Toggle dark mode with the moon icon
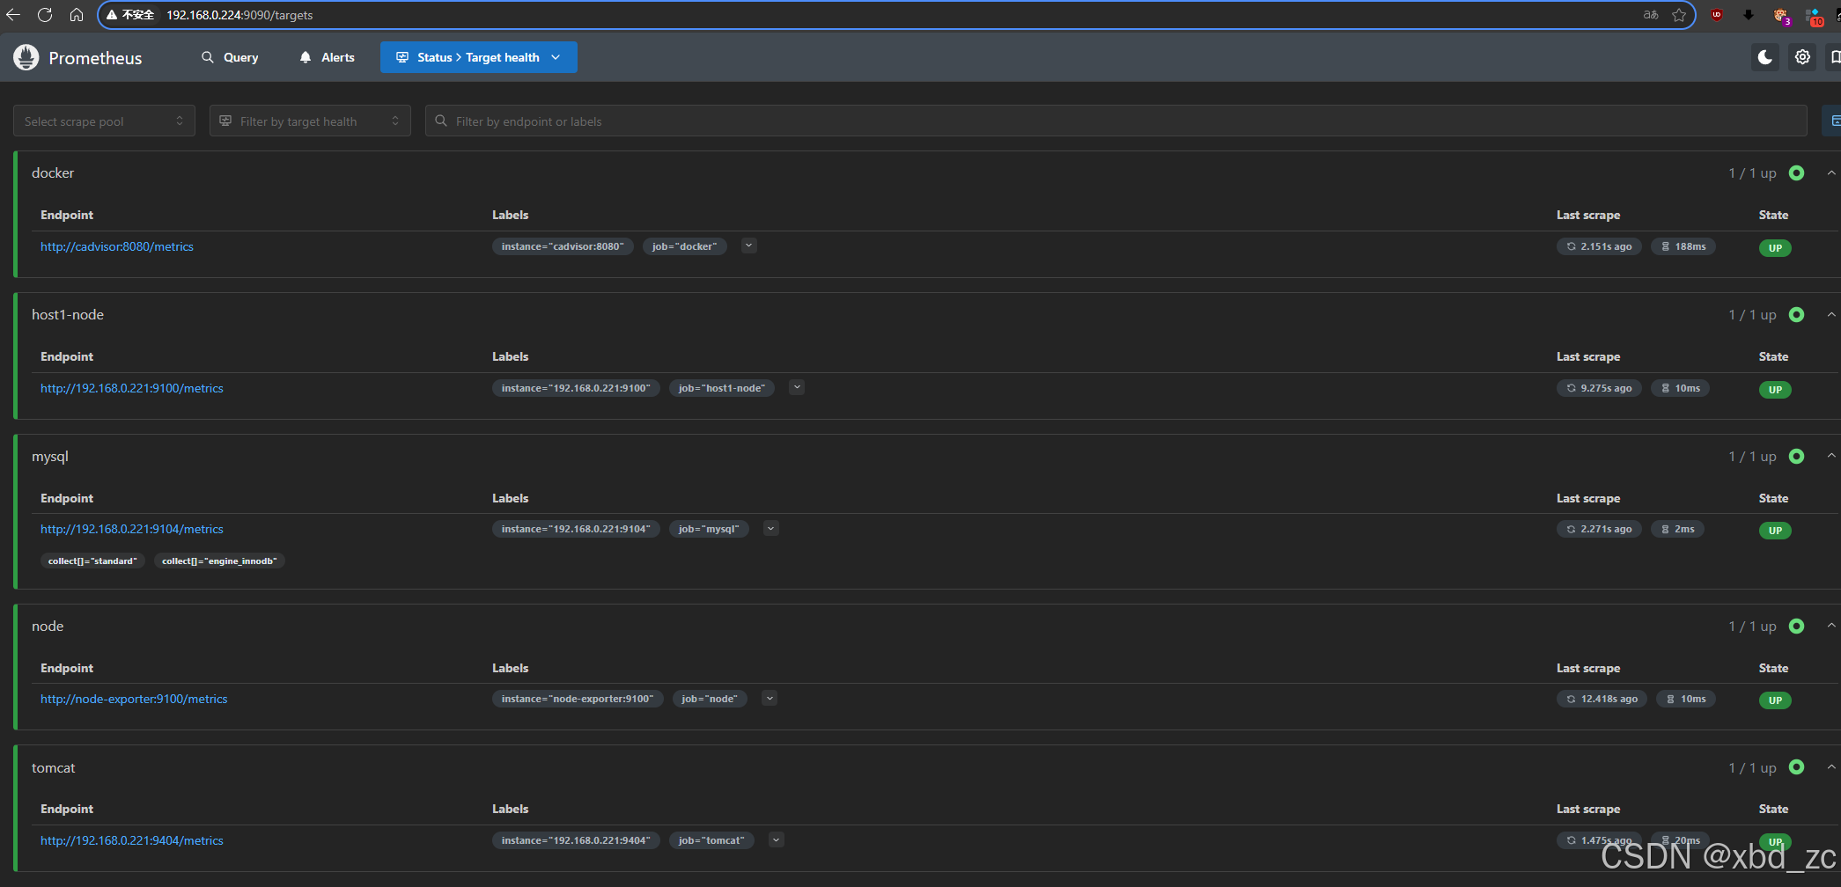 (x=1764, y=57)
